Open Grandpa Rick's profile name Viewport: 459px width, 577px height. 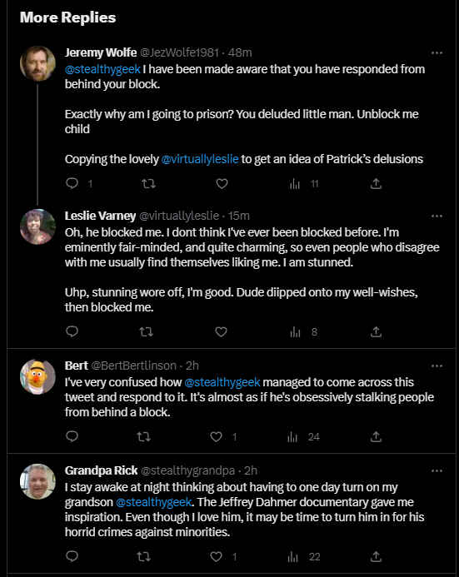click(101, 470)
